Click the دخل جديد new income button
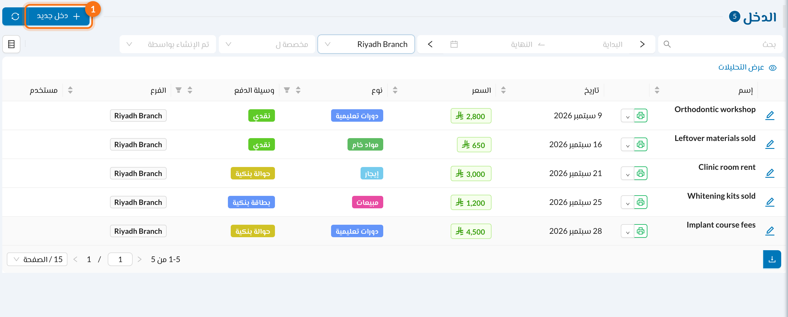This screenshot has width=788, height=317. (x=58, y=16)
